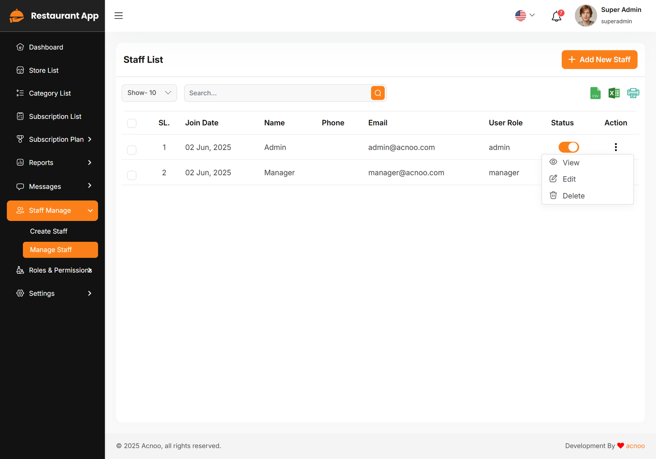This screenshot has height=459, width=656.
Task: Export staff list to Excel
Action: pyautogui.click(x=614, y=93)
